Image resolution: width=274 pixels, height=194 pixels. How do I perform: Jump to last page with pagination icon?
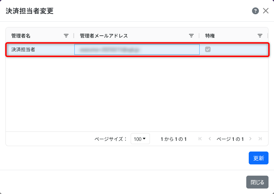260,139
